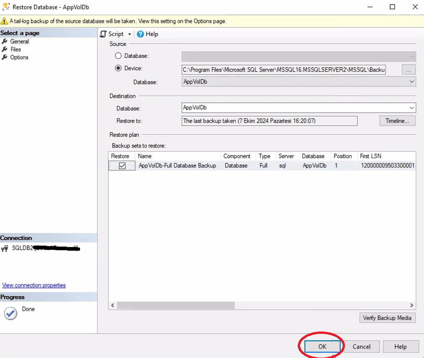
Task: Expand the Source Database AppVolDb dropdown
Action: click(412, 82)
